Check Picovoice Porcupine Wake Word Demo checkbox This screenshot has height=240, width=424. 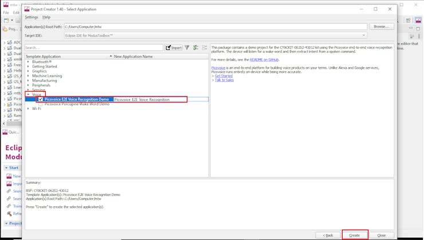tap(41, 104)
